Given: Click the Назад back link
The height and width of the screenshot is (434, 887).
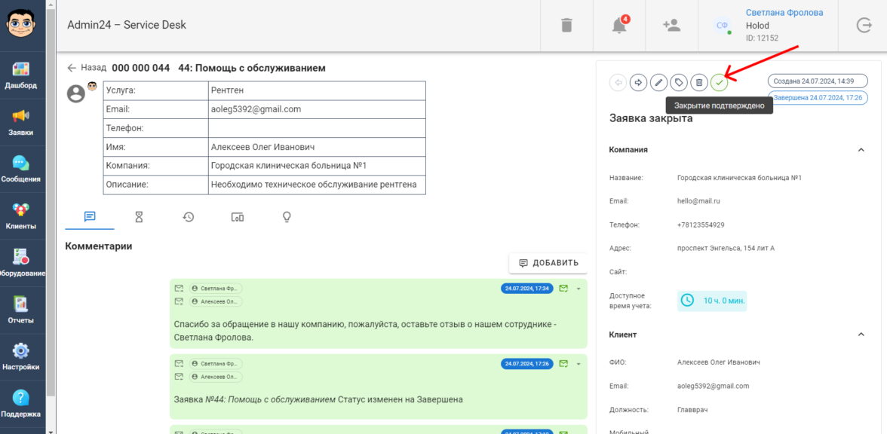Looking at the screenshot, I should 86,68.
